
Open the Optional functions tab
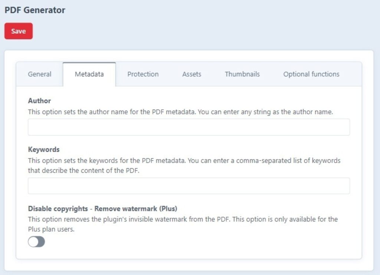point(311,74)
